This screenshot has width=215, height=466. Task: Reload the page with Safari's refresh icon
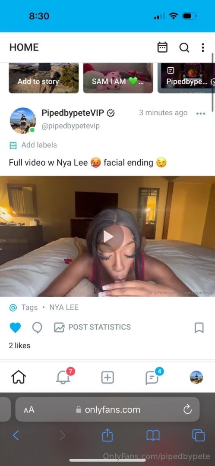tap(187, 410)
